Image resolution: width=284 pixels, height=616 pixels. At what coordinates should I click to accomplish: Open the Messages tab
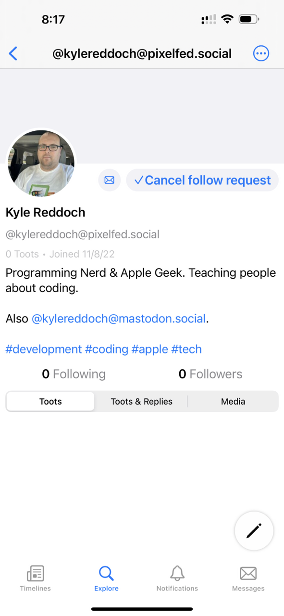pos(248,578)
